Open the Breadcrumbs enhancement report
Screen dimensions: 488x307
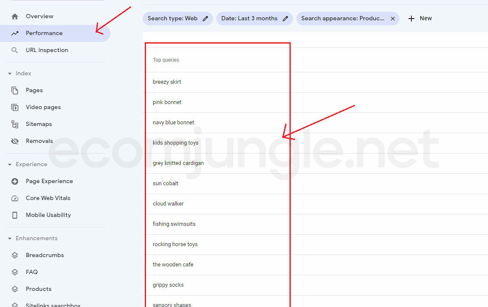click(x=45, y=255)
